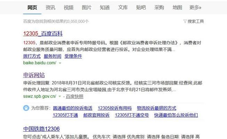The image size is (227, 139).
Task: Switch to the 网页 tab
Action: [32, 8]
